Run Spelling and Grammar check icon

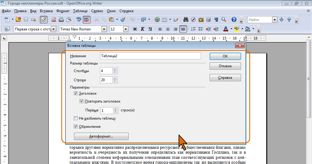[x=79, y=19]
